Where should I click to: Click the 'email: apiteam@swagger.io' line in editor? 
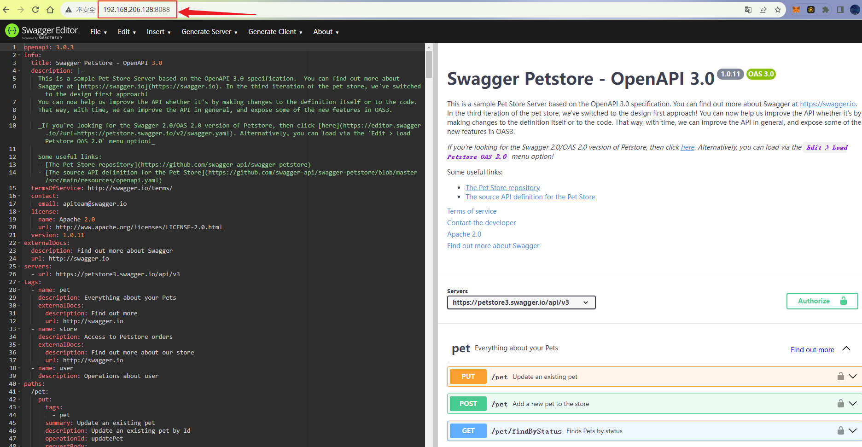pyautogui.click(x=82, y=204)
